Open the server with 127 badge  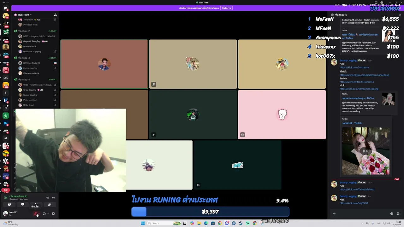(x=6, y=25)
